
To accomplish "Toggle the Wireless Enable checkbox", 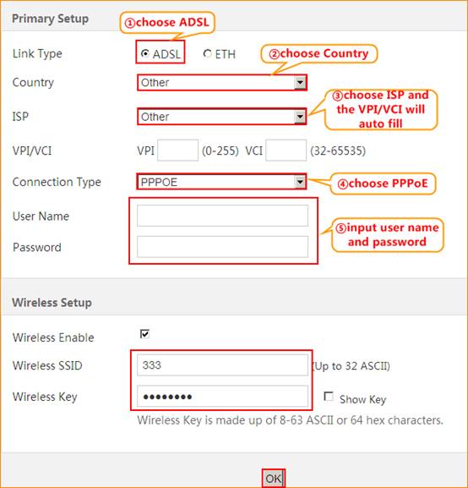I will pyautogui.click(x=145, y=334).
